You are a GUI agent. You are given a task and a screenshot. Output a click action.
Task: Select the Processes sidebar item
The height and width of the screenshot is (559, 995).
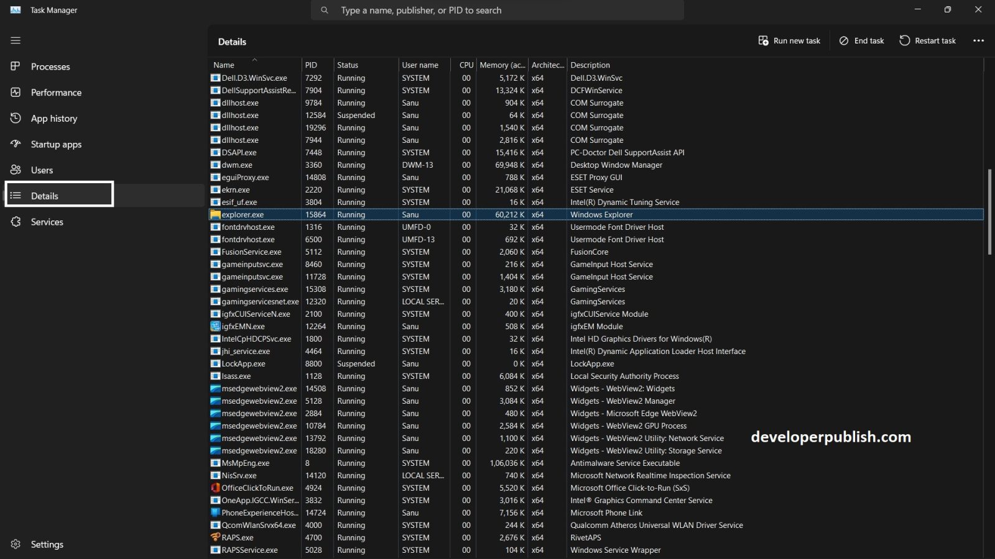pyautogui.click(x=50, y=66)
